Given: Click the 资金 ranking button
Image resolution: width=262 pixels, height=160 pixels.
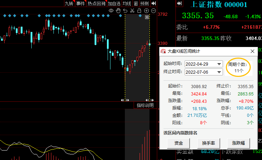Looking at the screenshot, I should [x=178, y=153].
